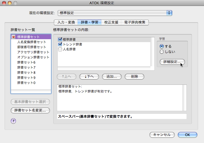Switch to the 入力・変換 tab
The width and height of the screenshot is (204, 143).
pyautogui.click(x=66, y=22)
